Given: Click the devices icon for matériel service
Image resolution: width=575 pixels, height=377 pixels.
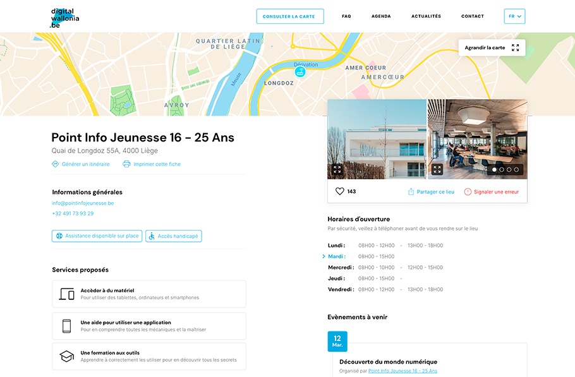Looking at the screenshot, I should [67, 294].
